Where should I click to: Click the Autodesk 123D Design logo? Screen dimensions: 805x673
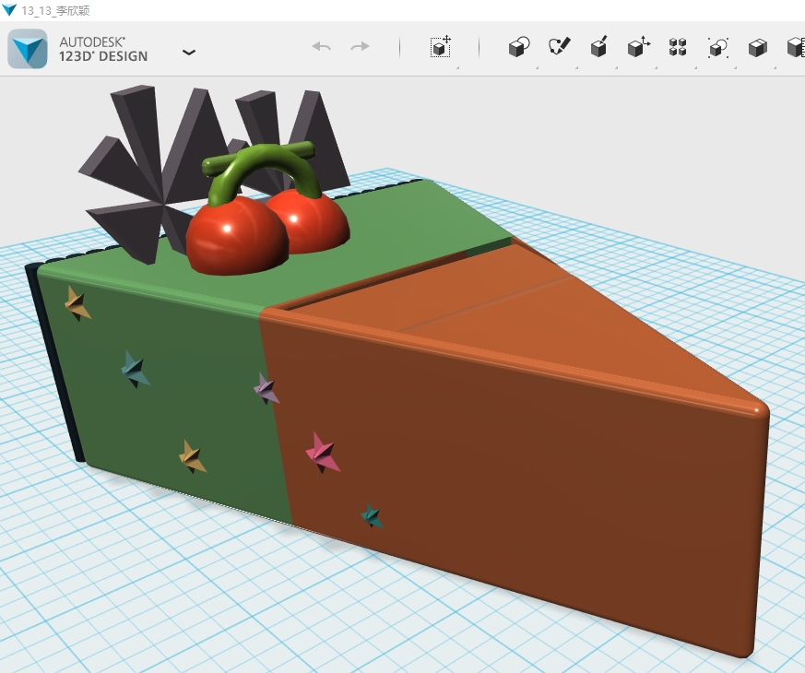point(28,49)
